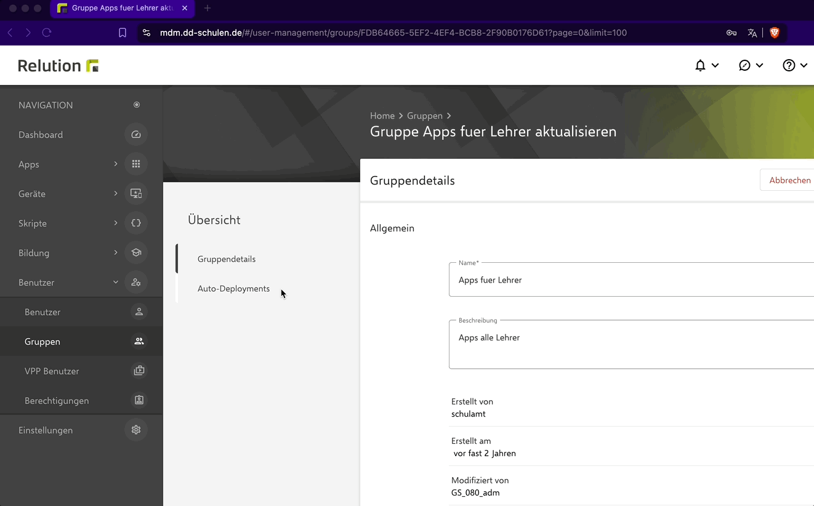
Task: Select the Benutzer submenu entry
Action: pyautogui.click(x=81, y=312)
